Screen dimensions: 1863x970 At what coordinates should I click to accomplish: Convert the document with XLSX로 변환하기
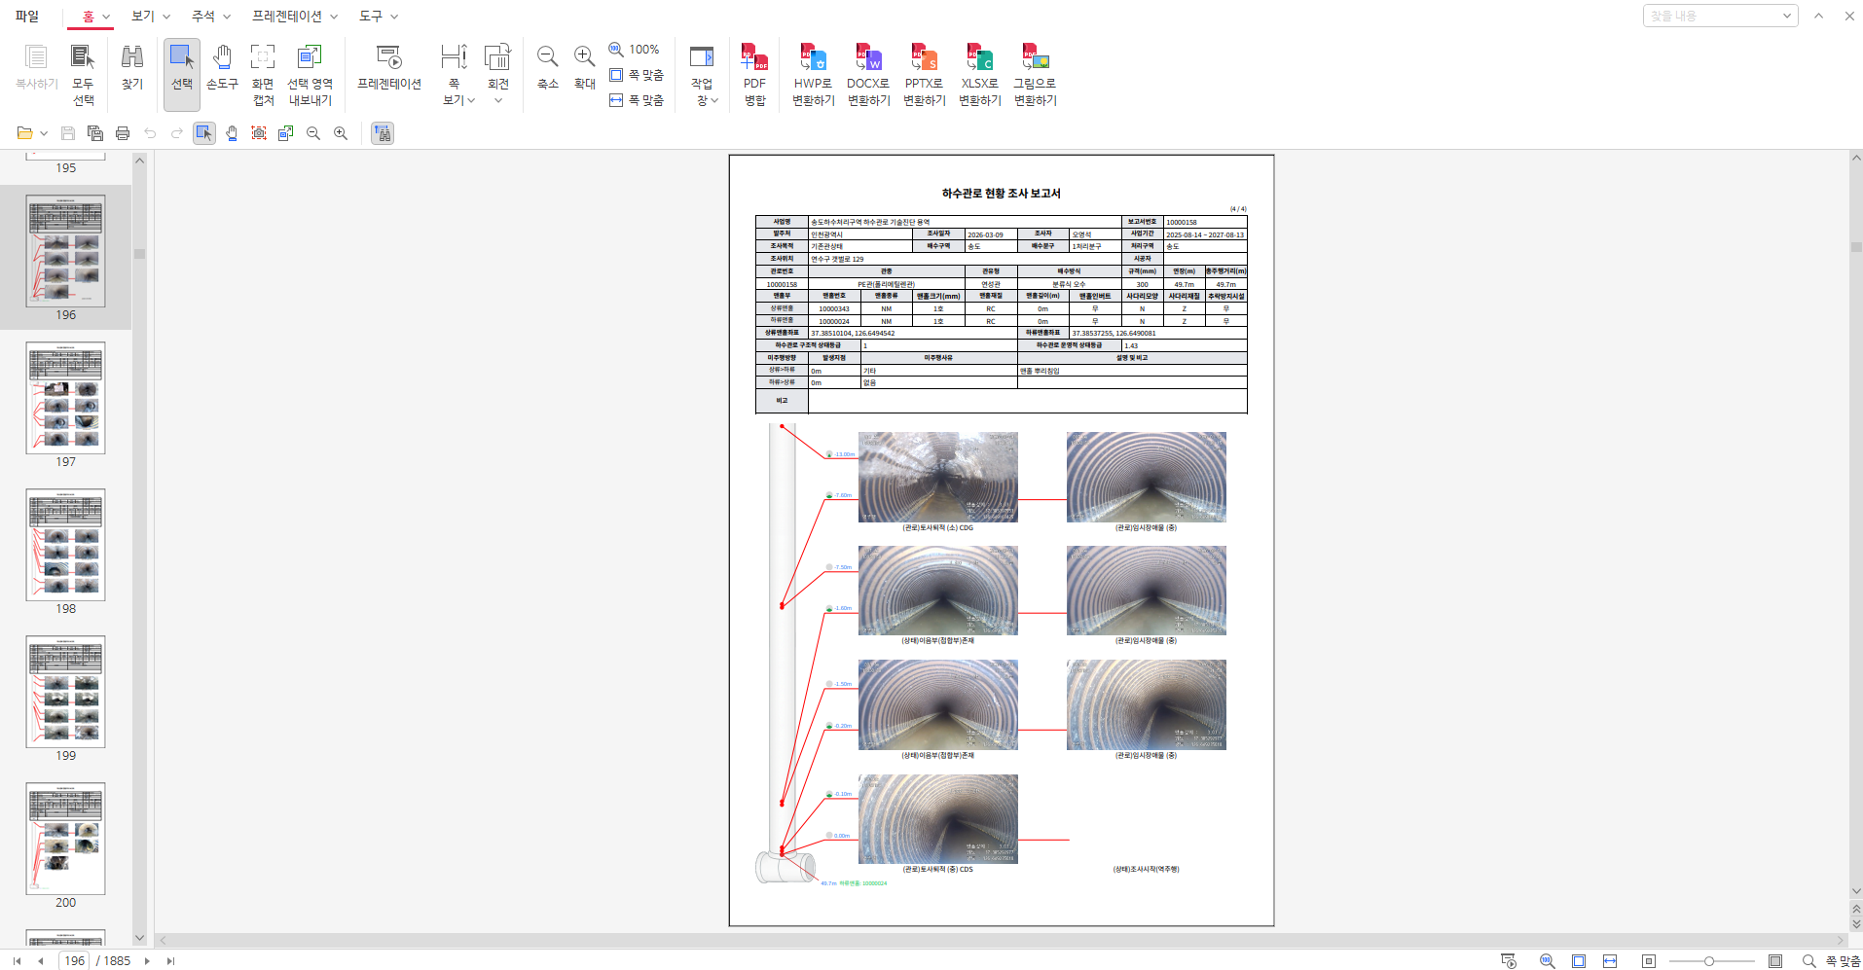click(979, 74)
